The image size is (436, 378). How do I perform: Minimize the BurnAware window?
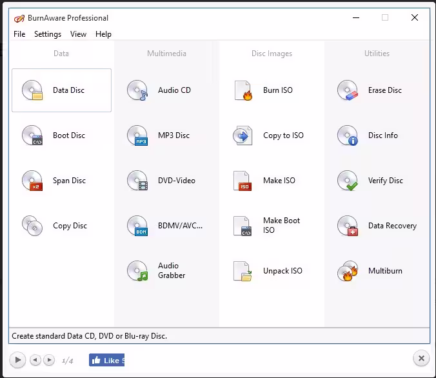point(356,17)
